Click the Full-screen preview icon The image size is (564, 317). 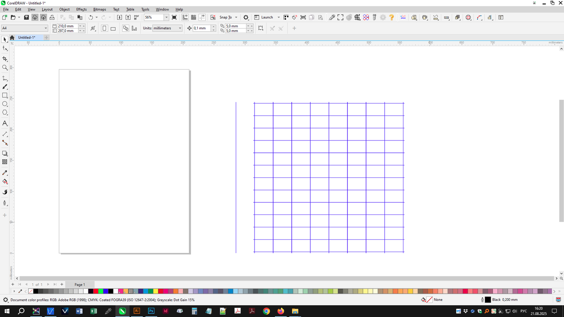click(174, 17)
